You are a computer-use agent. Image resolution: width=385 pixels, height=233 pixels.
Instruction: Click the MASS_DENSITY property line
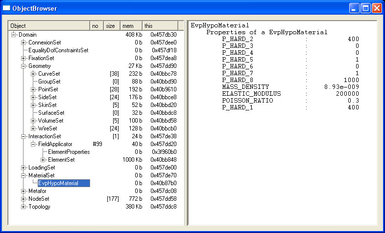pos(290,87)
